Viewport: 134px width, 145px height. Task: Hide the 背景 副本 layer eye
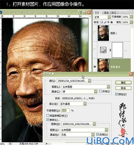[x=95, y=67]
